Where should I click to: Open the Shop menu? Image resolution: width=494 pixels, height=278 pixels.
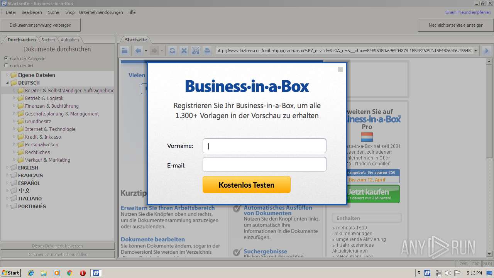coord(70,12)
